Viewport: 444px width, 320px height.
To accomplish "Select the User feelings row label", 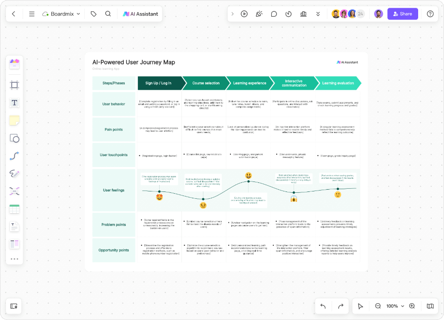I will point(113,190).
